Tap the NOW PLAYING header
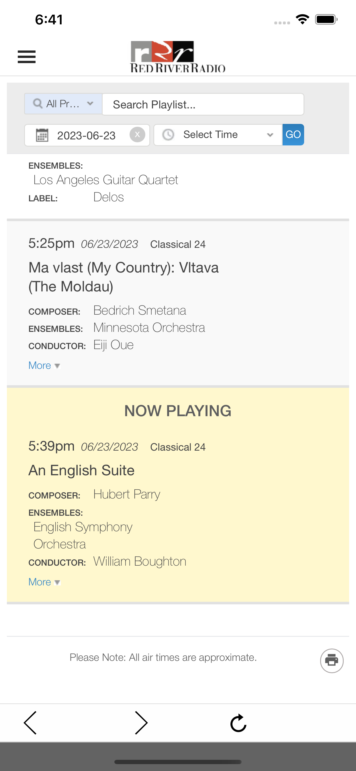The image size is (356, 771). pyautogui.click(x=178, y=411)
